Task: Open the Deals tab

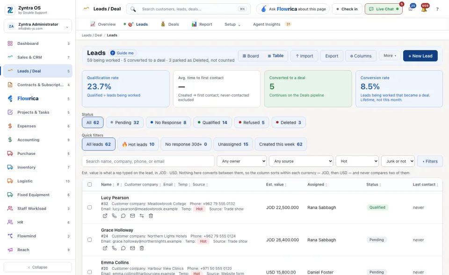Action: (x=170, y=24)
